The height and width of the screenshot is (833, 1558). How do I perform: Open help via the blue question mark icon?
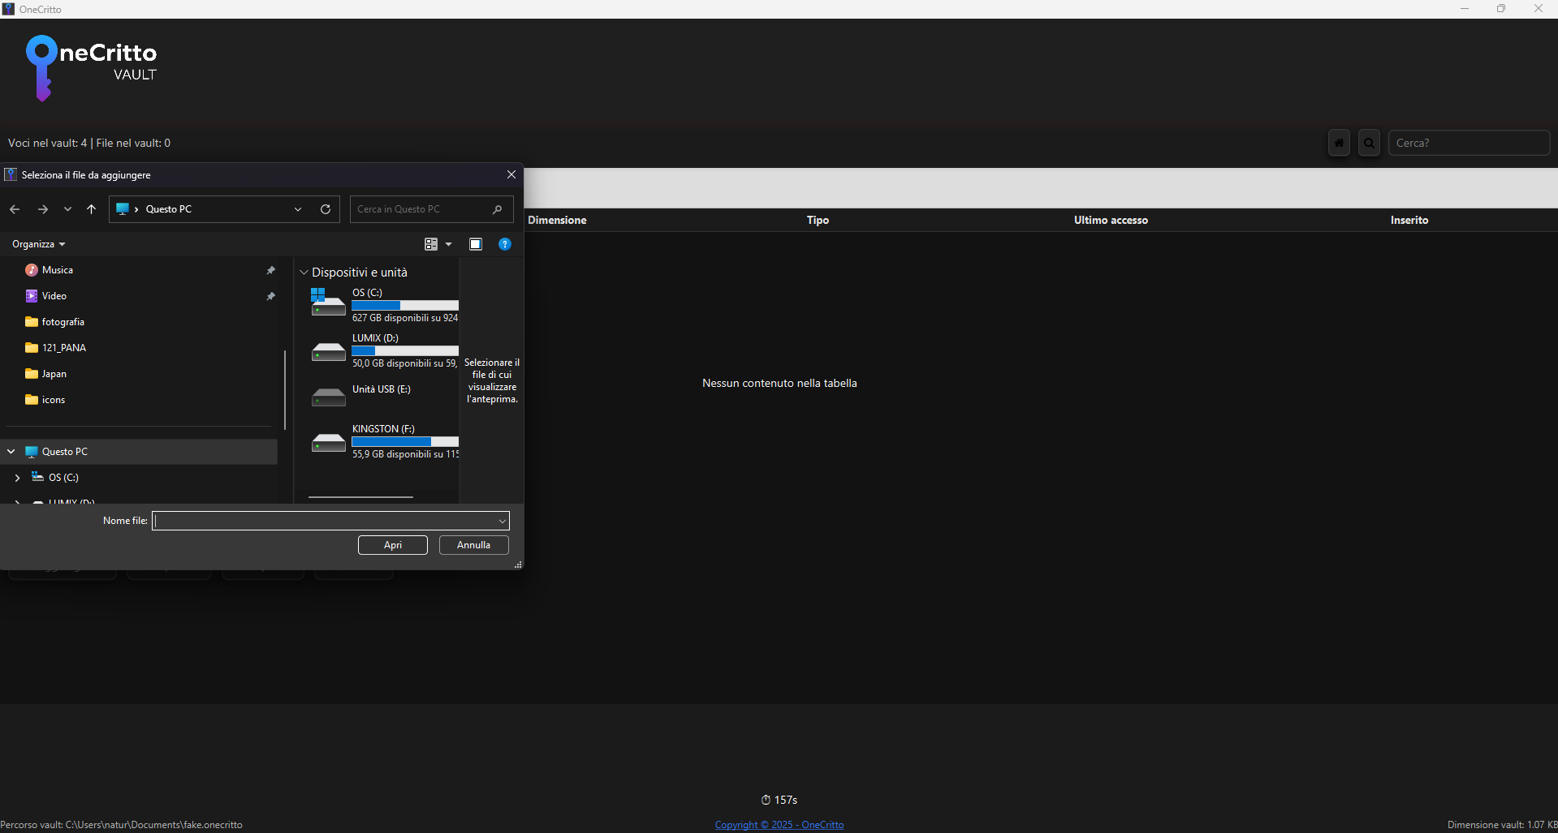tap(504, 243)
